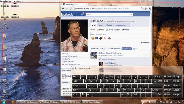Open Michael Maschio's profile link
The height and width of the screenshot is (104, 184).
tap(106, 53)
